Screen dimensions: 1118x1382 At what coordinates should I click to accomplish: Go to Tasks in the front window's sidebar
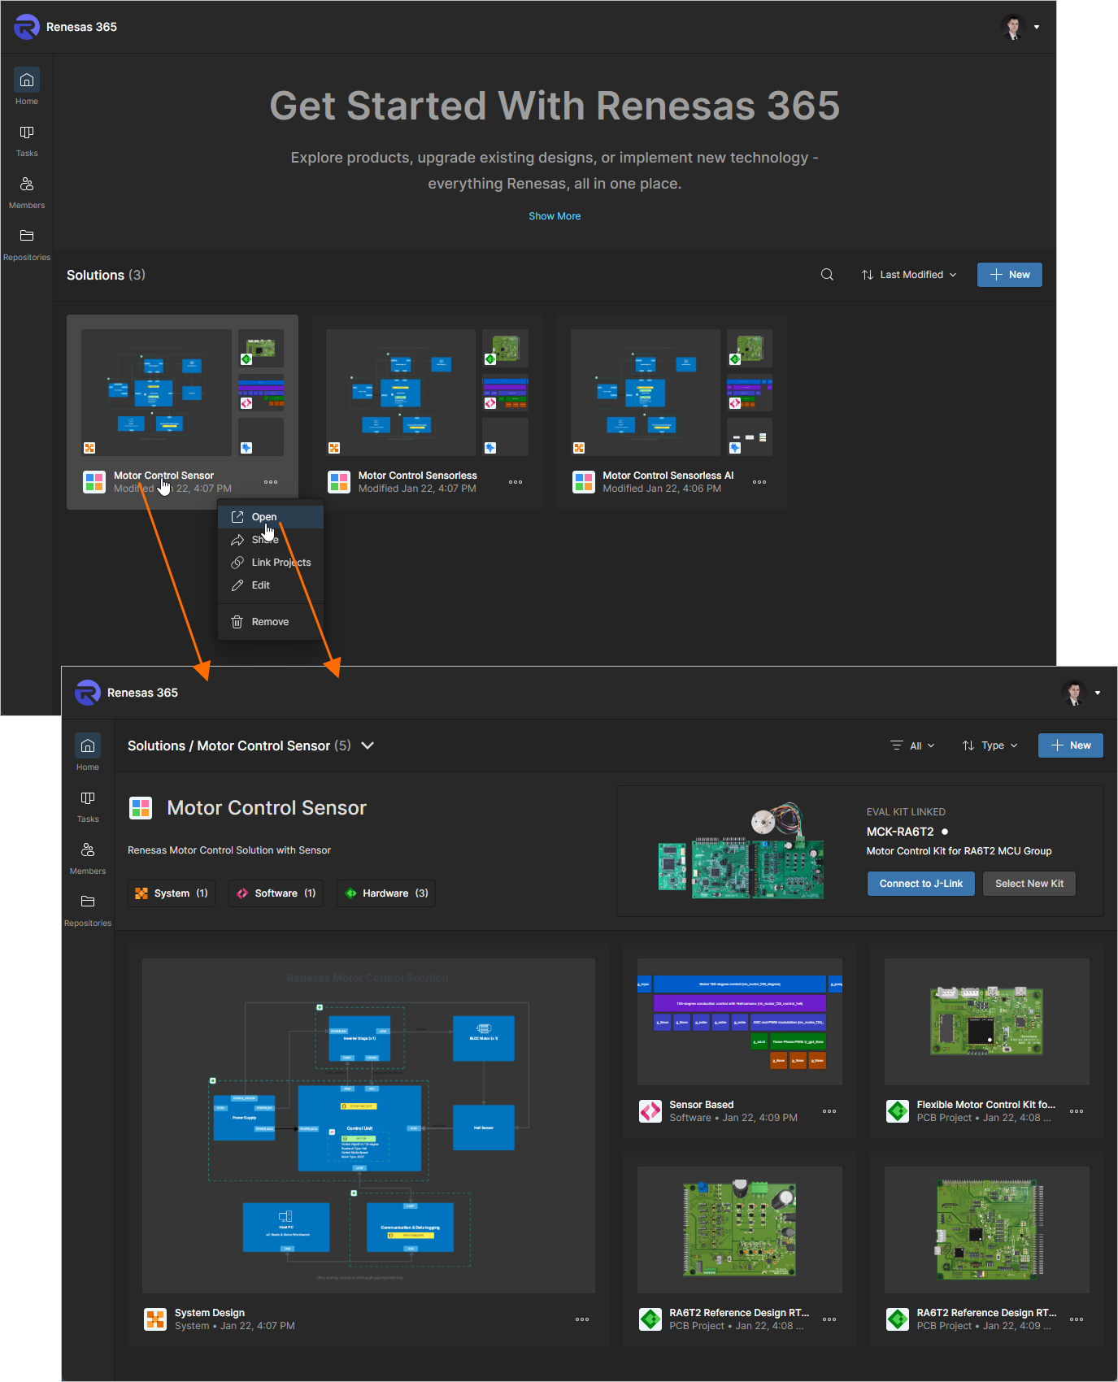[88, 806]
